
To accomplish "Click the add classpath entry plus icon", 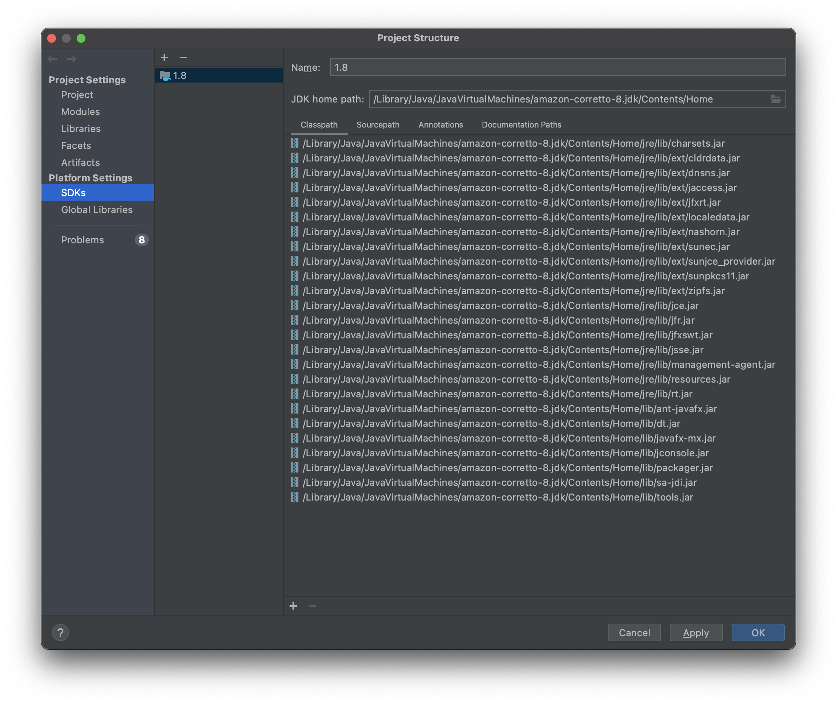I will [x=293, y=606].
